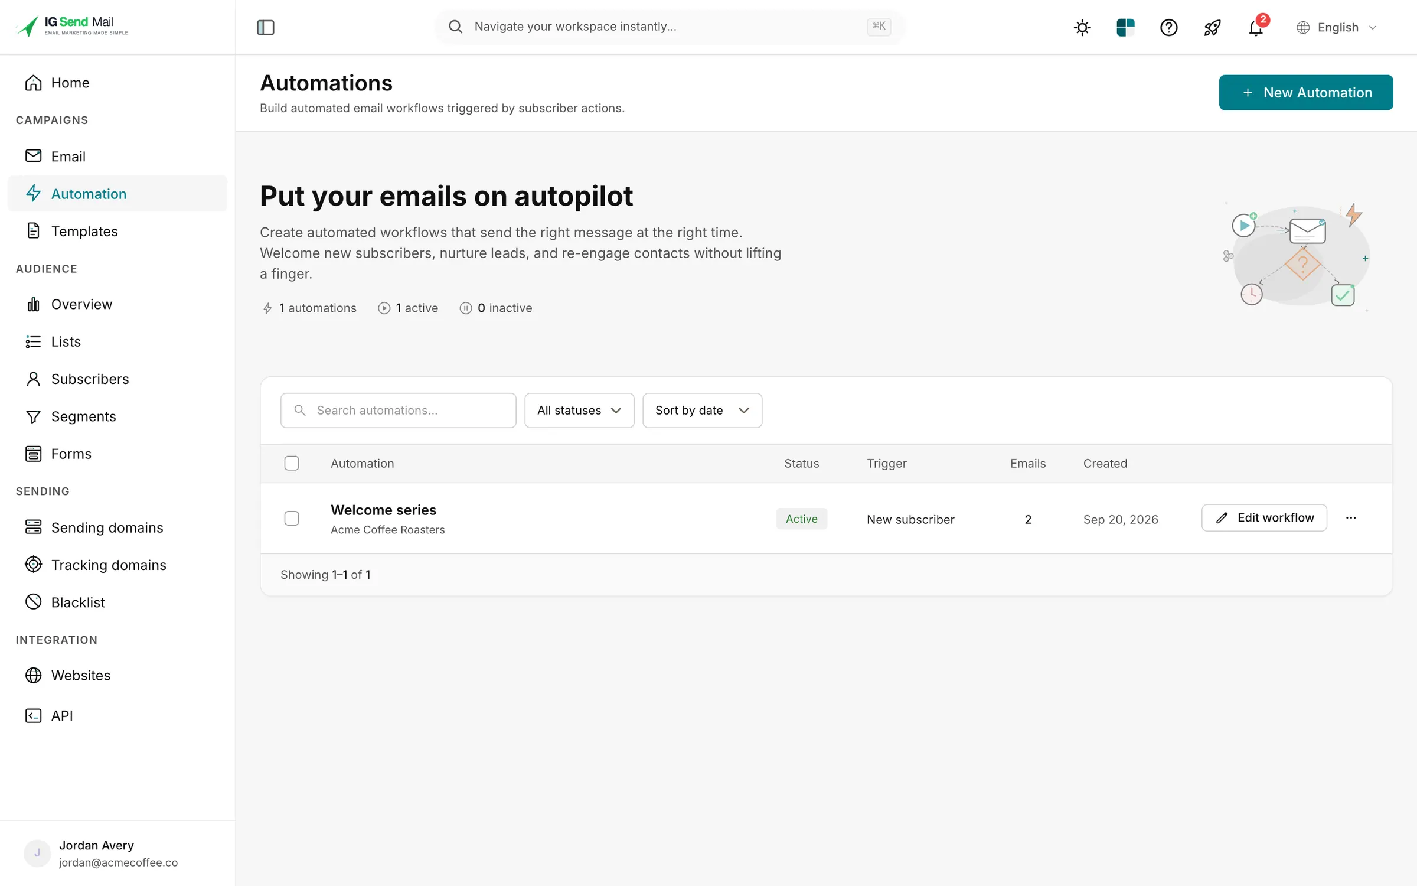Image resolution: width=1417 pixels, height=886 pixels.
Task: Click the Emails column header
Action: (x=1027, y=463)
